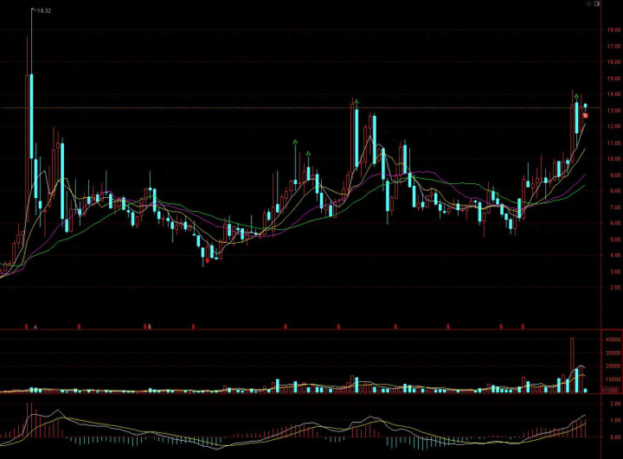Click the diamond icon at top right
This screenshot has width=623, height=459.
pos(589,3)
